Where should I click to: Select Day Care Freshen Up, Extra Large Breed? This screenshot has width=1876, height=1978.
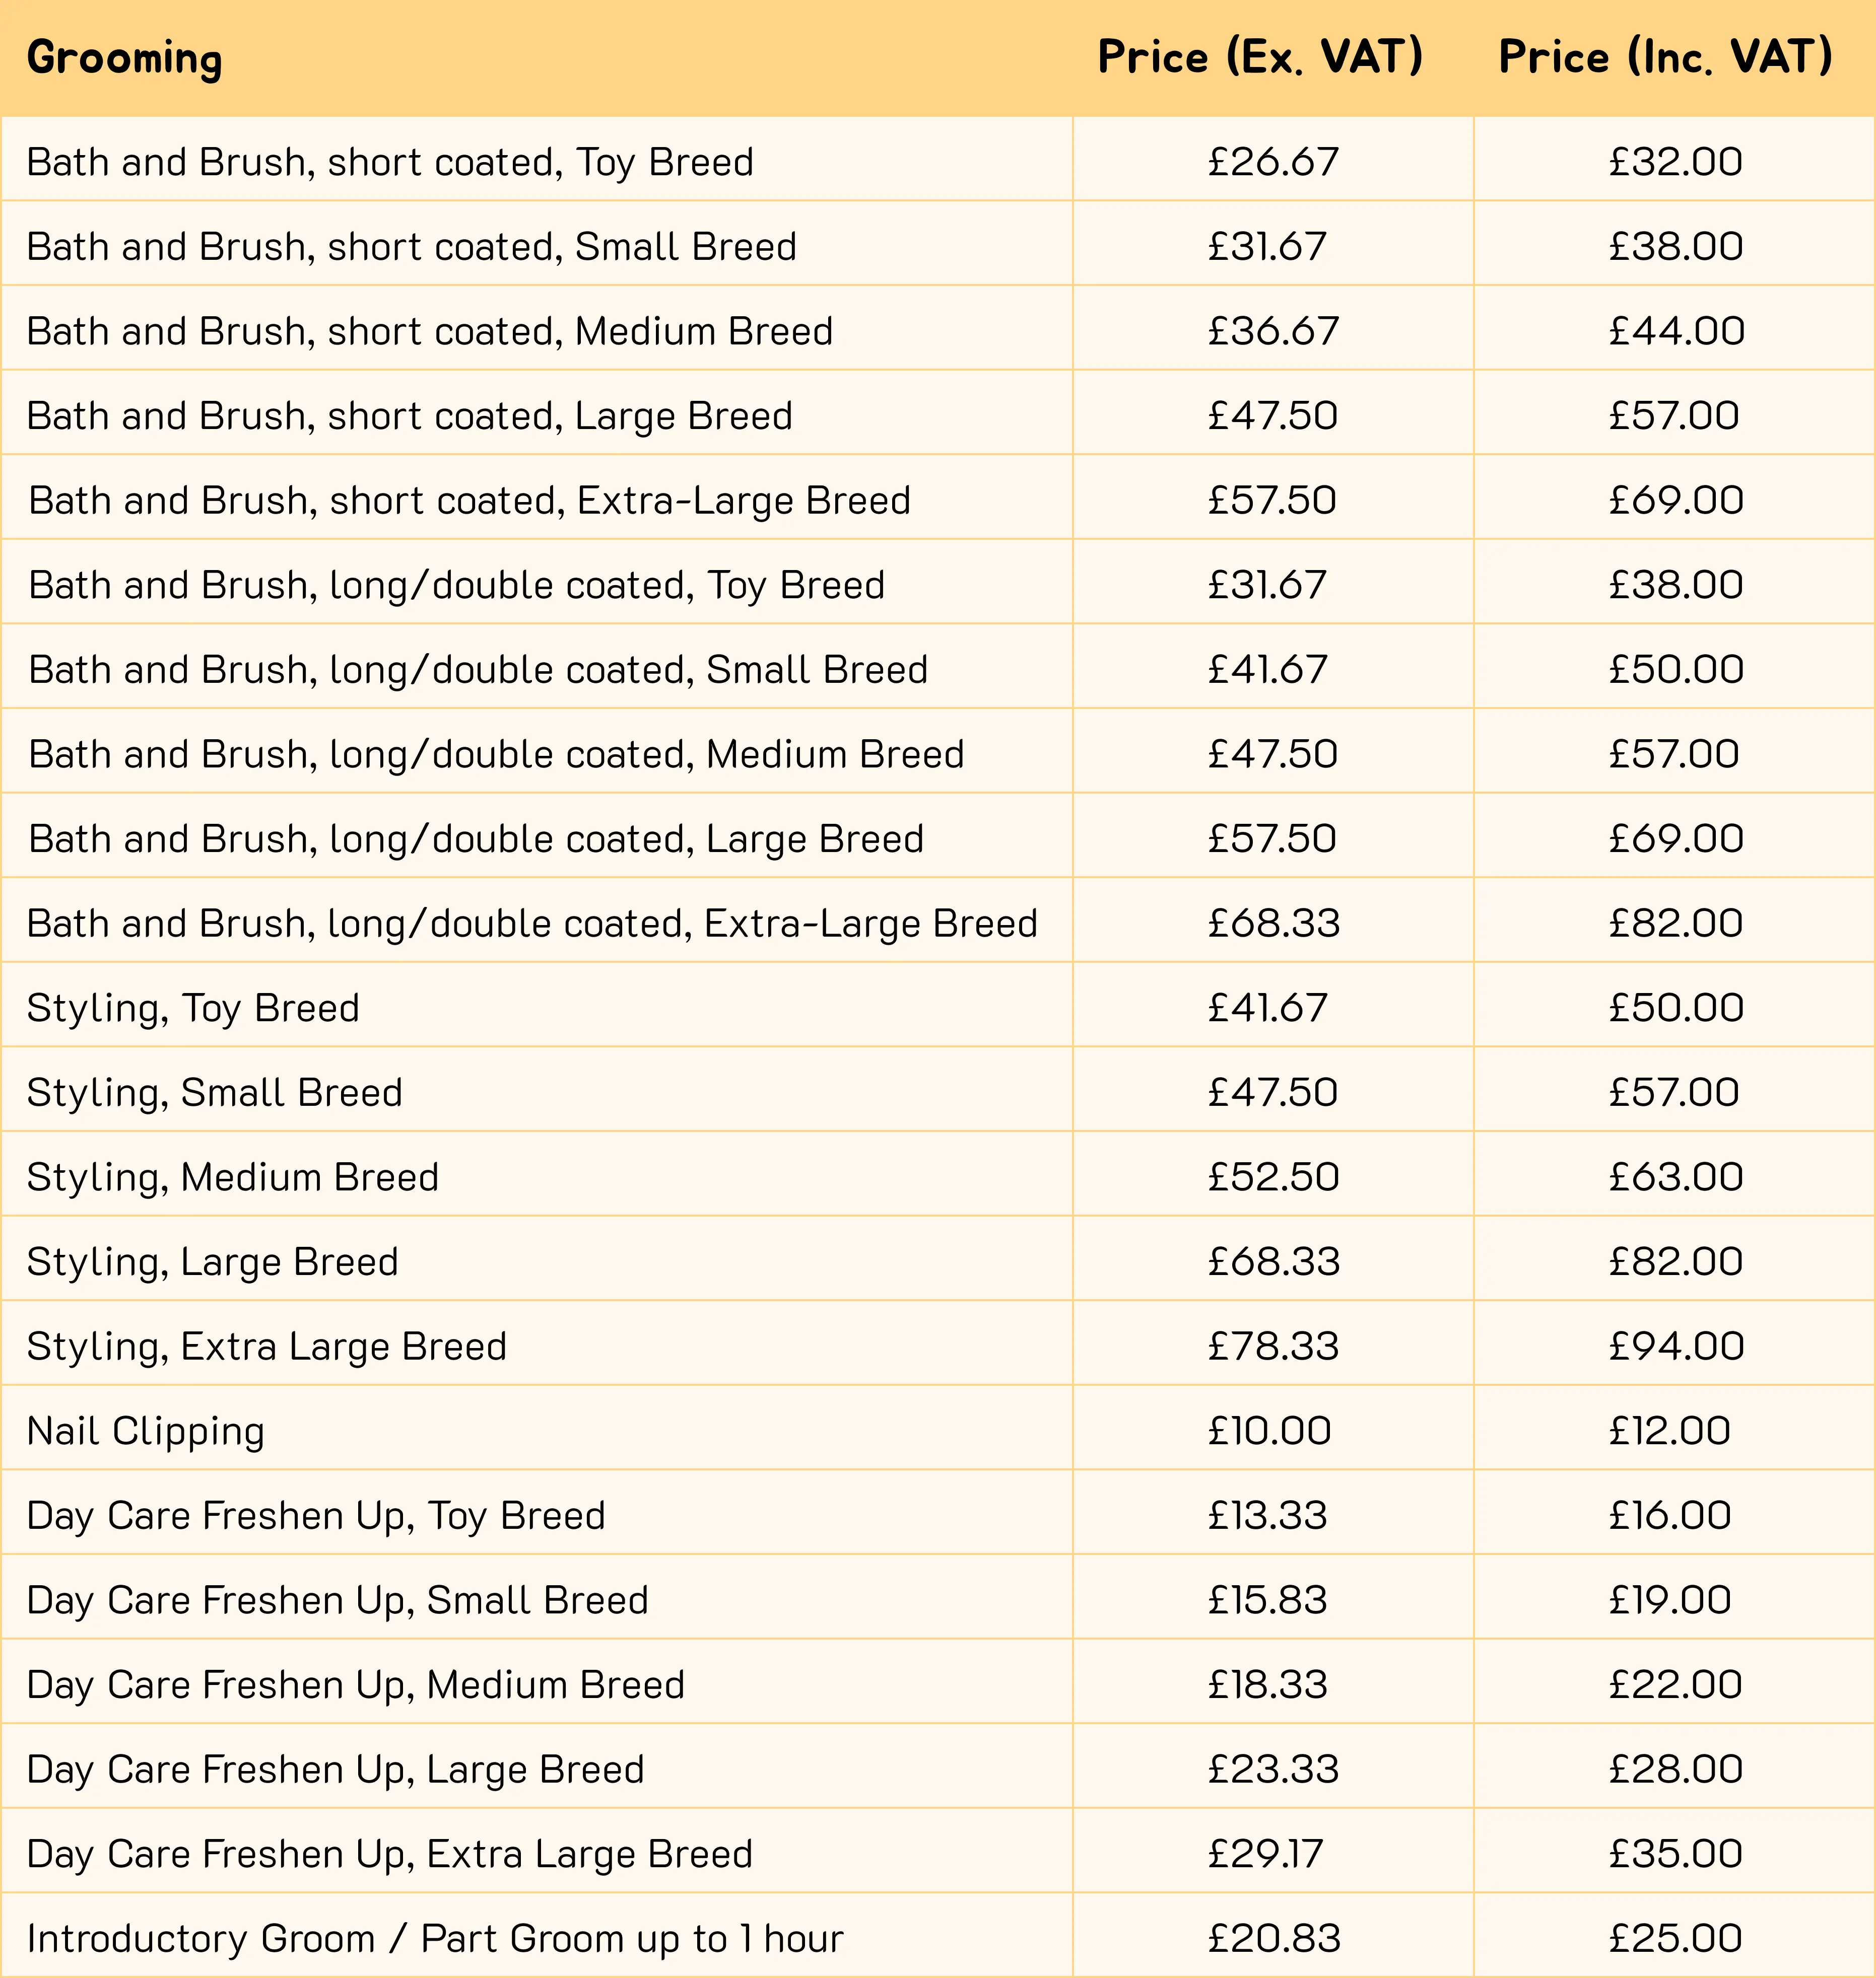pos(390,1854)
